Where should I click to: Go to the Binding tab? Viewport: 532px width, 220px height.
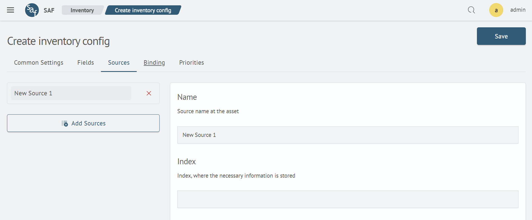(154, 62)
